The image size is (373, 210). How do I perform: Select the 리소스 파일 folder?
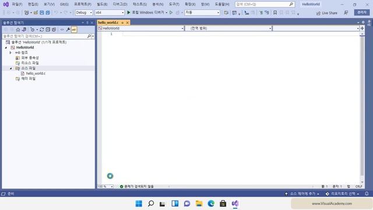pos(30,63)
